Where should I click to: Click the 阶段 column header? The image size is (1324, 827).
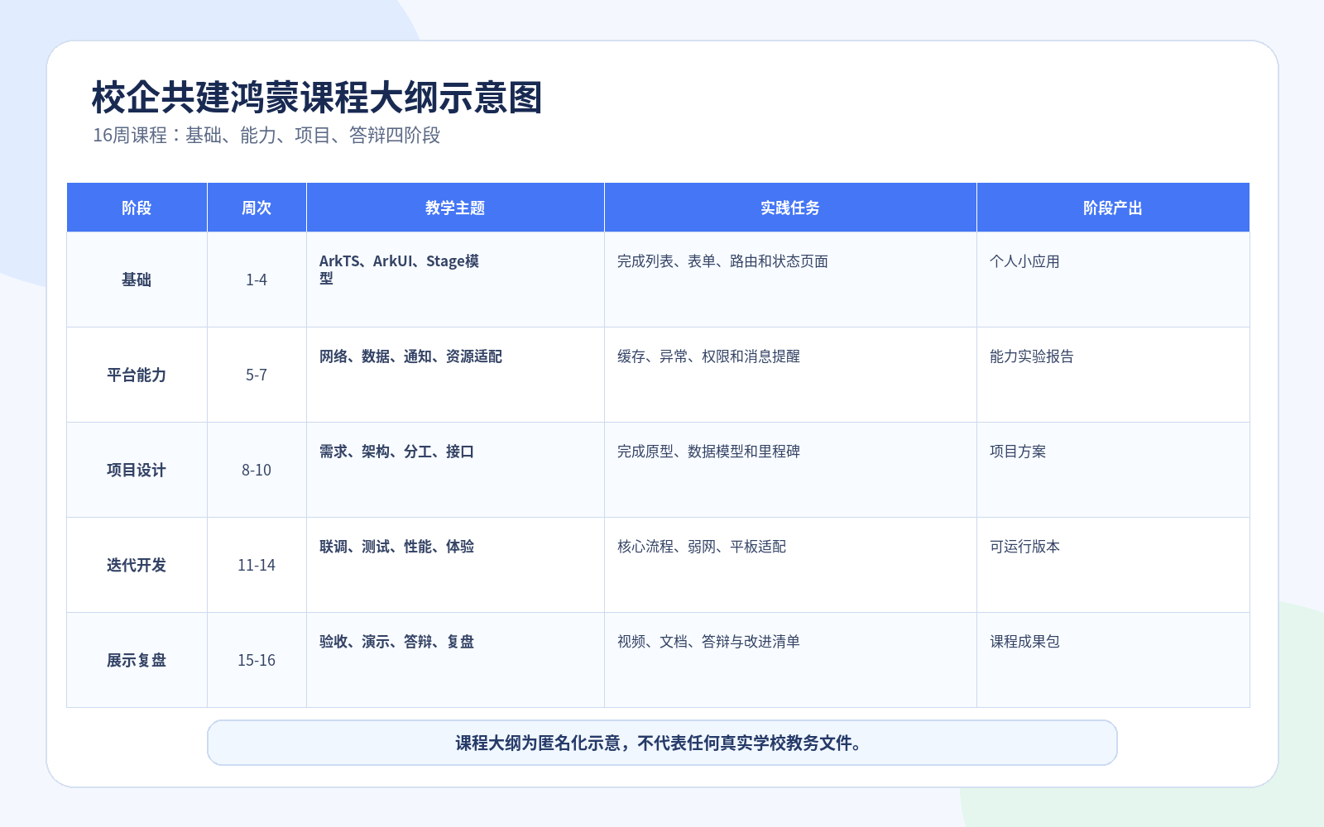[x=137, y=208]
